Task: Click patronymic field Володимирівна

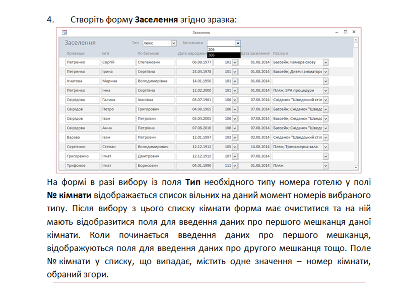Action: point(155,81)
